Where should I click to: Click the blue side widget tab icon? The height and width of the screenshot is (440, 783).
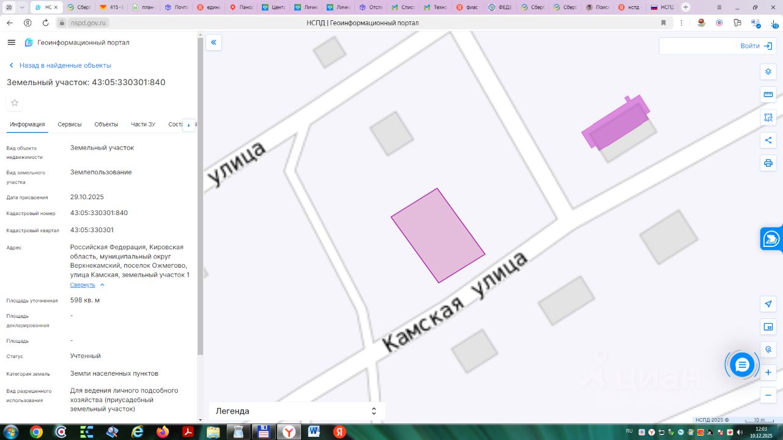[x=772, y=239]
